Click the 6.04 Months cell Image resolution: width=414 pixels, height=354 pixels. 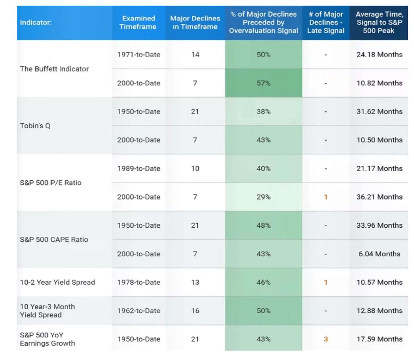pyautogui.click(x=380, y=254)
